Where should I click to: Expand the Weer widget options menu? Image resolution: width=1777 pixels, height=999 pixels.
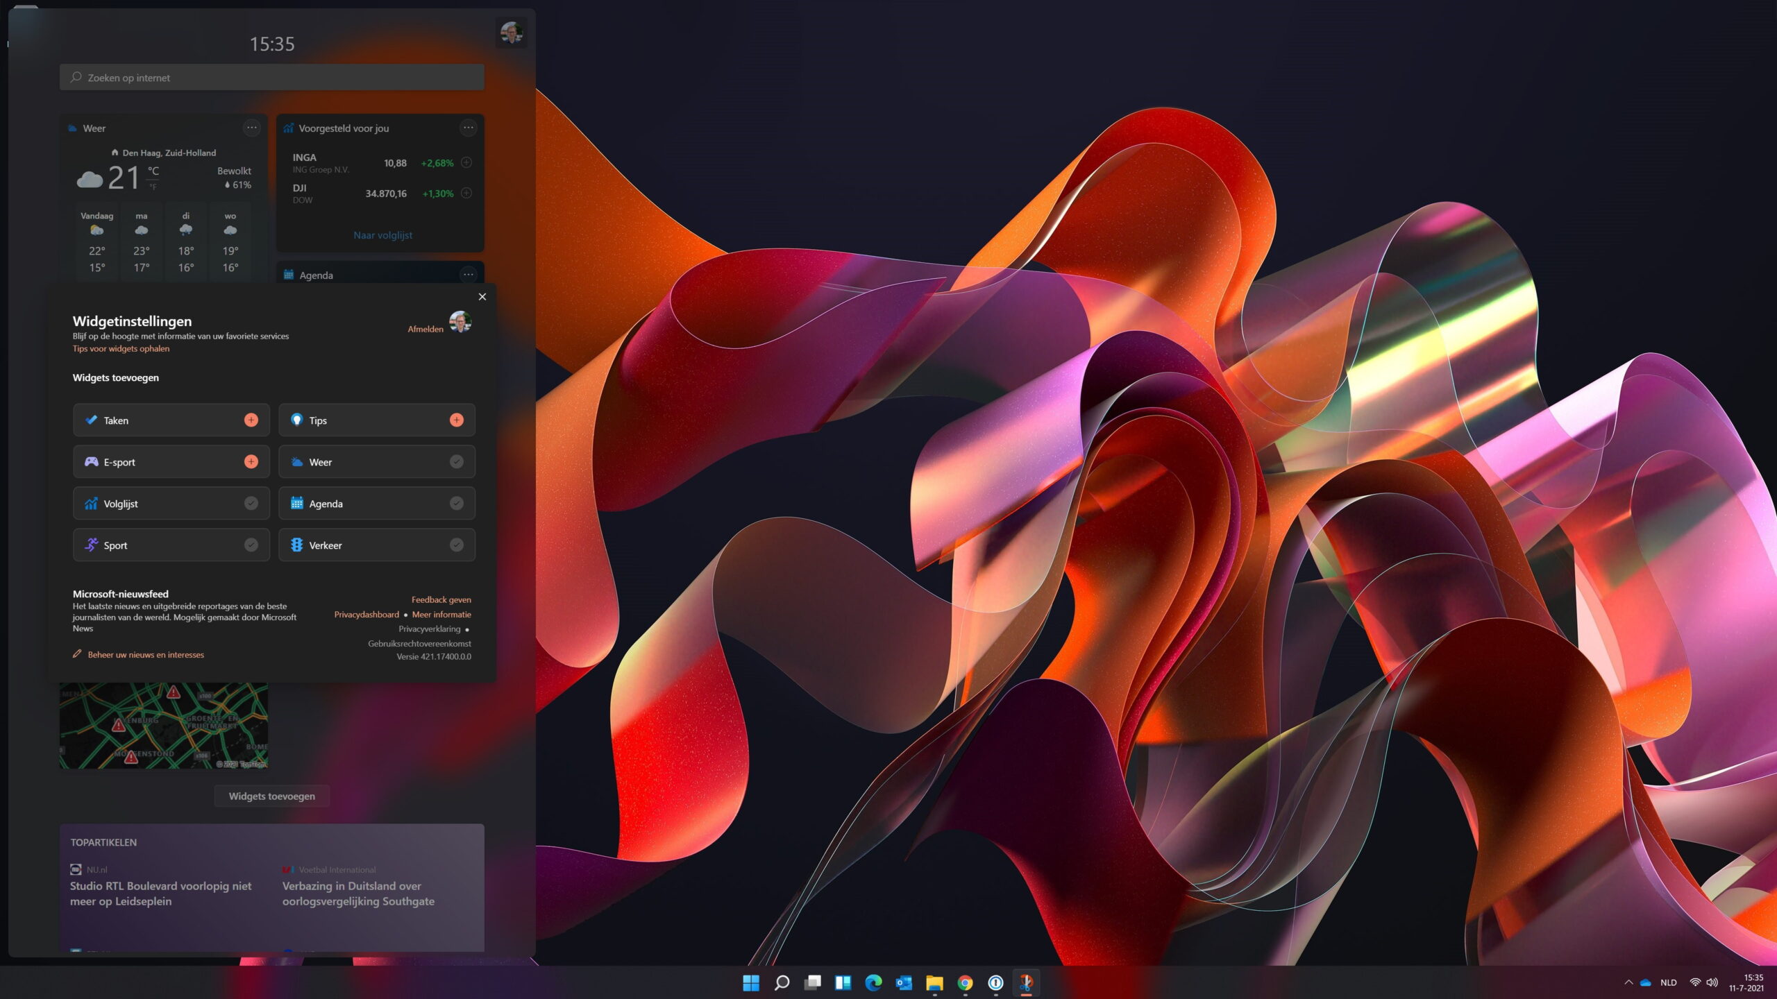tap(251, 126)
